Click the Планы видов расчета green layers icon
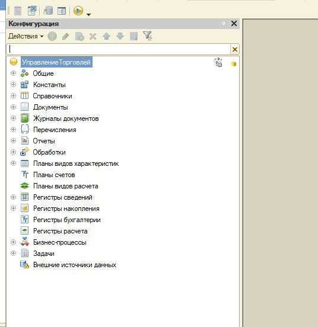This screenshot has height=327, width=318. coord(24,185)
